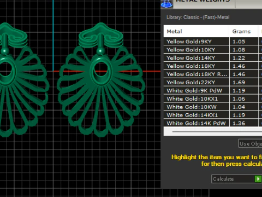Select the White Gold:10KX1 row
Viewport: 262px width, 197px height.
pyautogui.click(x=213, y=99)
